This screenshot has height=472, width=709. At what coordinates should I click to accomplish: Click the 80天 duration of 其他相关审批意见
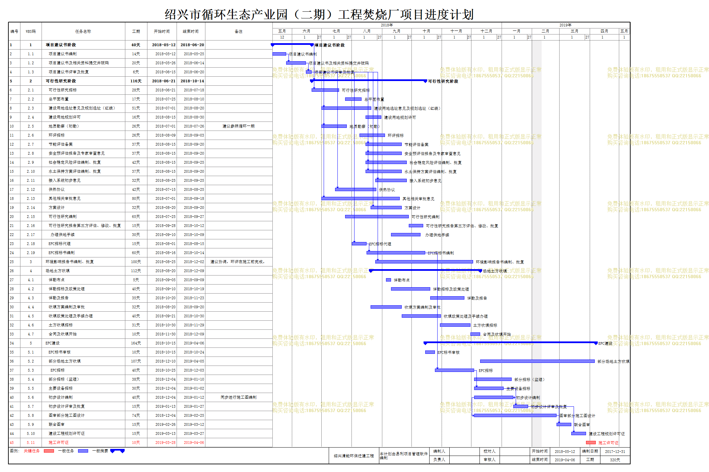(136, 199)
